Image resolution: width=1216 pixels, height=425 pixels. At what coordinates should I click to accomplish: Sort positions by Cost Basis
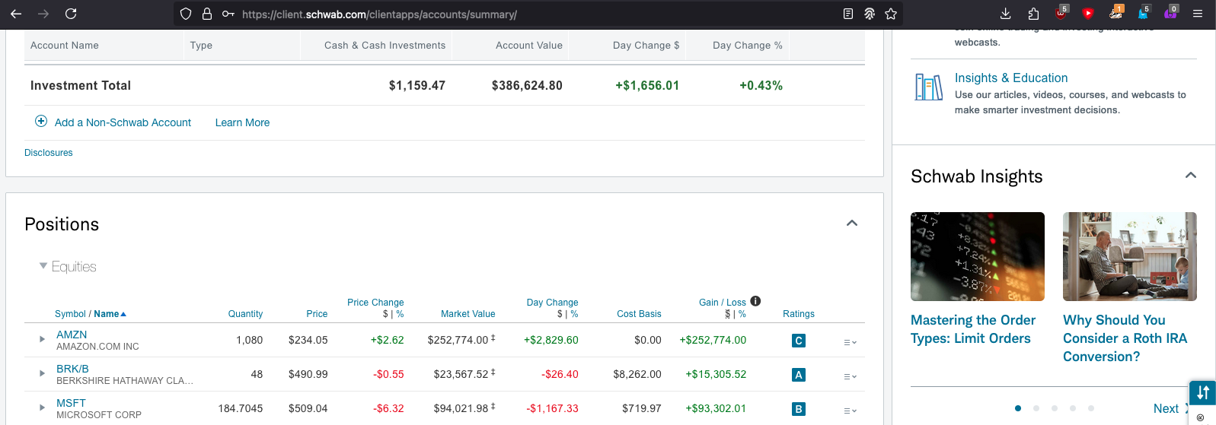(639, 314)
